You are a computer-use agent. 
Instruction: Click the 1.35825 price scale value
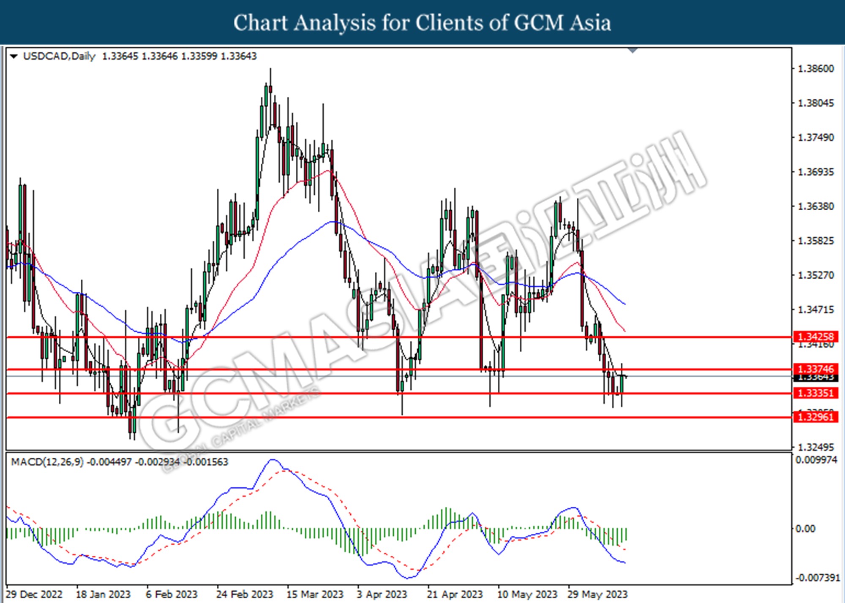(816, 241)
